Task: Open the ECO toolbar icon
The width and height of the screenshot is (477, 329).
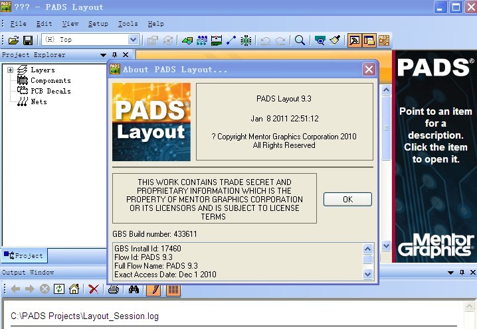Action: pyautogui.click(x=231, y=40)
